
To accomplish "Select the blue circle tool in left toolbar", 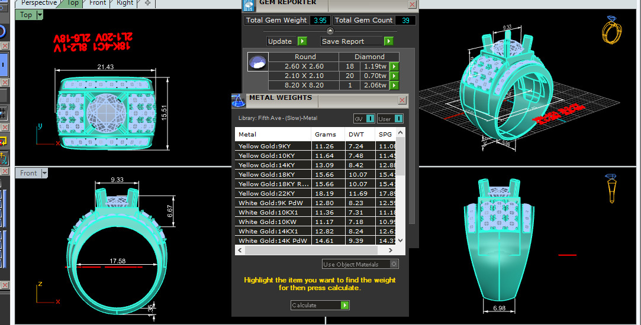I will (x=3, y=31).
